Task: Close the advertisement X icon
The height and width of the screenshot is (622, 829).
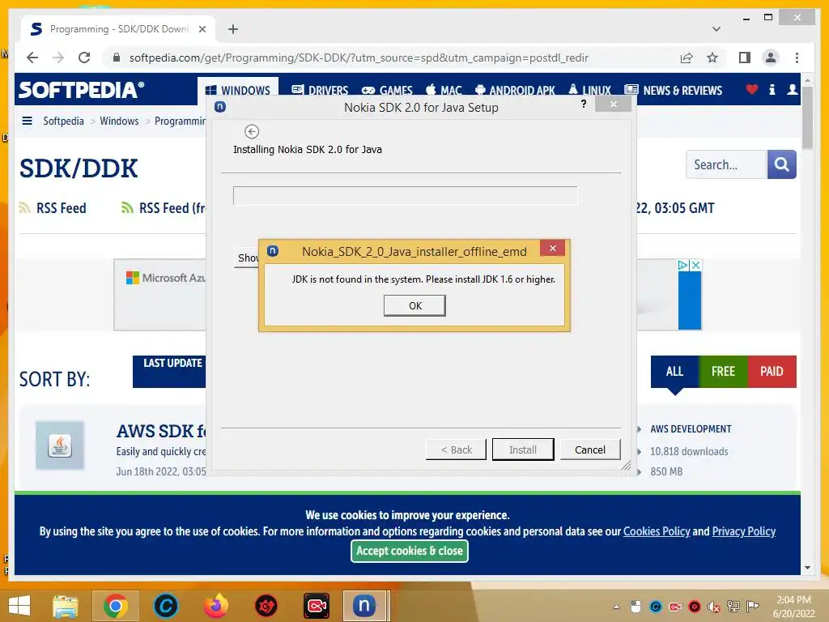Action: [x=695, y=265]
